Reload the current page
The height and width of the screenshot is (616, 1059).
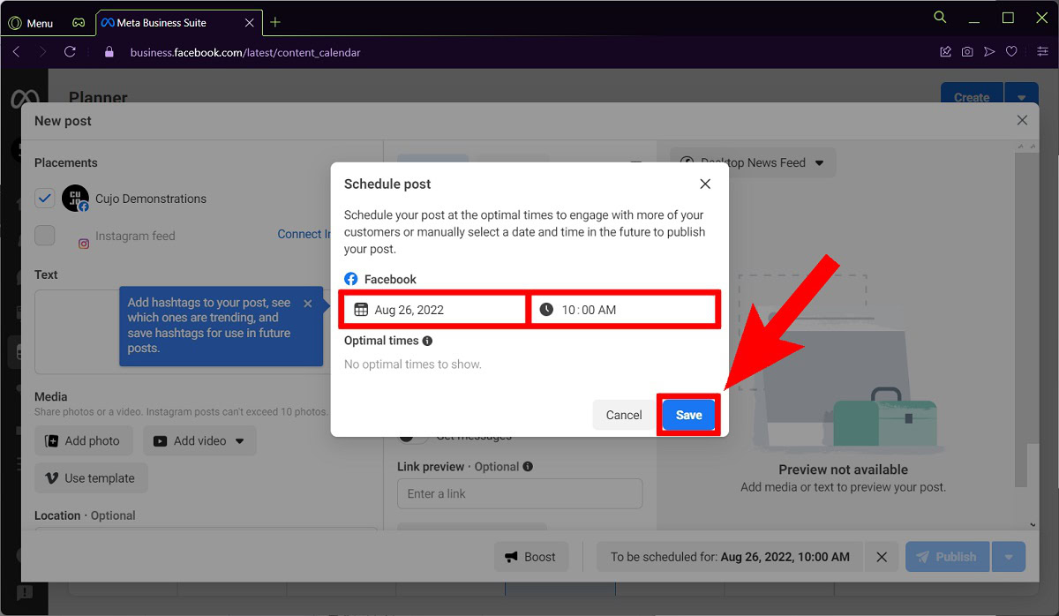pos(70,52)
